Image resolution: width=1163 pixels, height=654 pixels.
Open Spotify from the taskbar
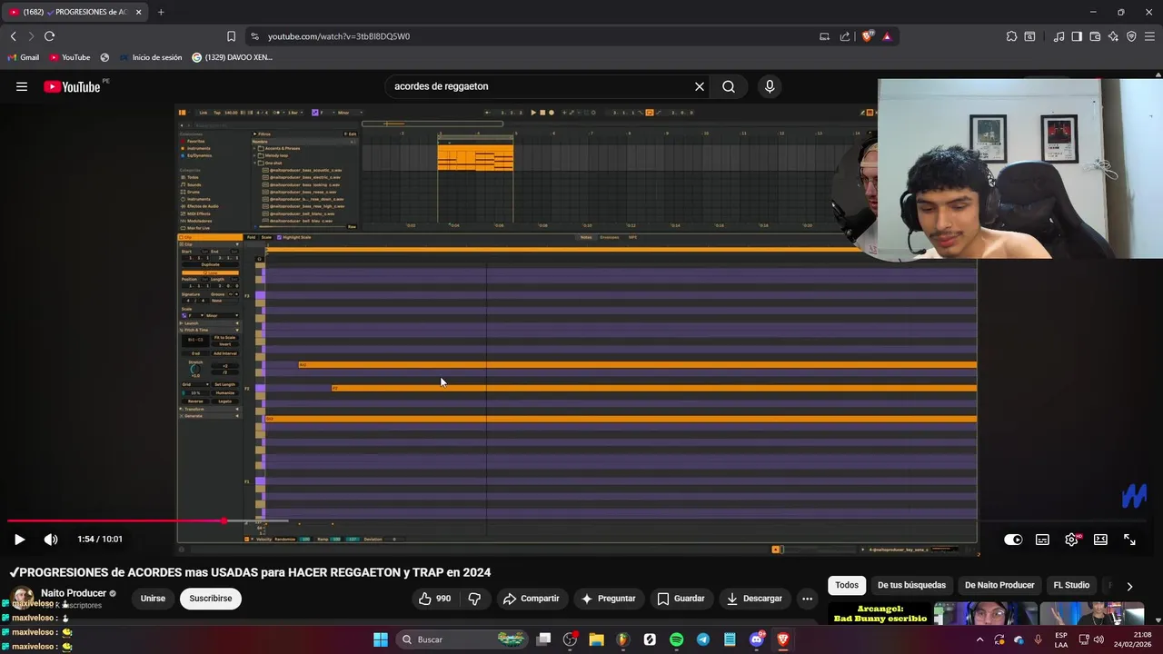[676, 639]
